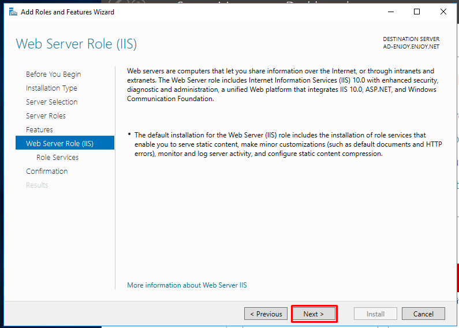Go to the Before You Begin step
459x328 pixels.
click(53, 74)
